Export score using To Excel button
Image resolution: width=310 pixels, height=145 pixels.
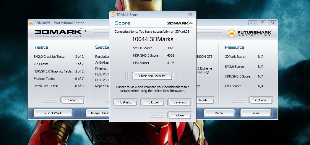click(x=152, y=102)
